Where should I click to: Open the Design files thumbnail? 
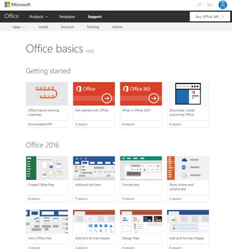[141, 222]
